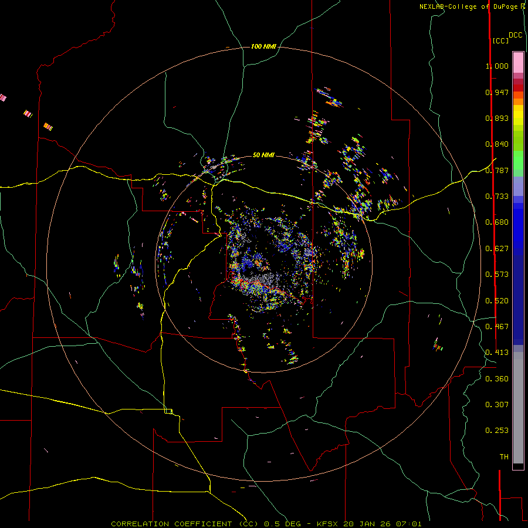
Task: Click the 1.000 legend value
Action: 497,66
